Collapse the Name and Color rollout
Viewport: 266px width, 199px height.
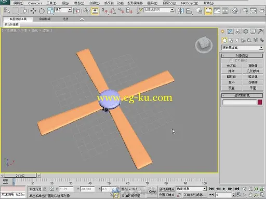[x=242, y=95]
